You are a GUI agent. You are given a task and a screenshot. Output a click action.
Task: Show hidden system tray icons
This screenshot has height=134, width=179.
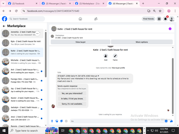[148, 131]
